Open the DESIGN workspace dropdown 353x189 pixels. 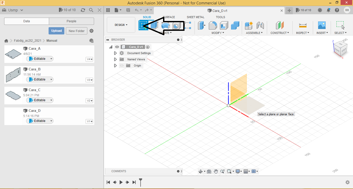coord(121,25)
